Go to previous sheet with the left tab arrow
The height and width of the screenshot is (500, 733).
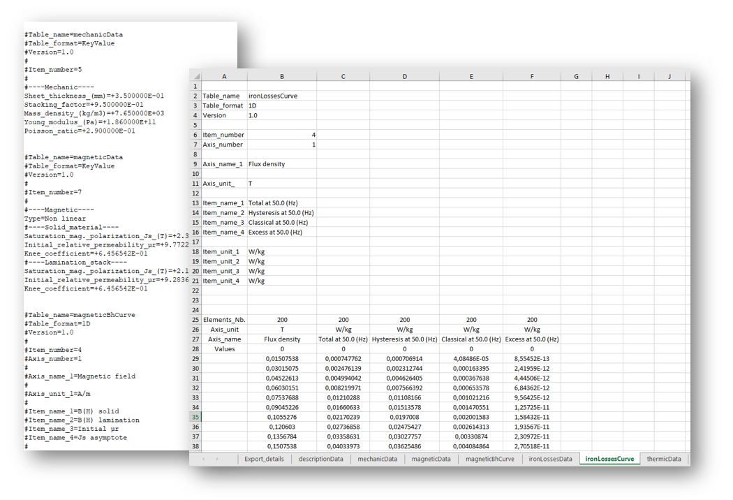click(x=203, y=459)
